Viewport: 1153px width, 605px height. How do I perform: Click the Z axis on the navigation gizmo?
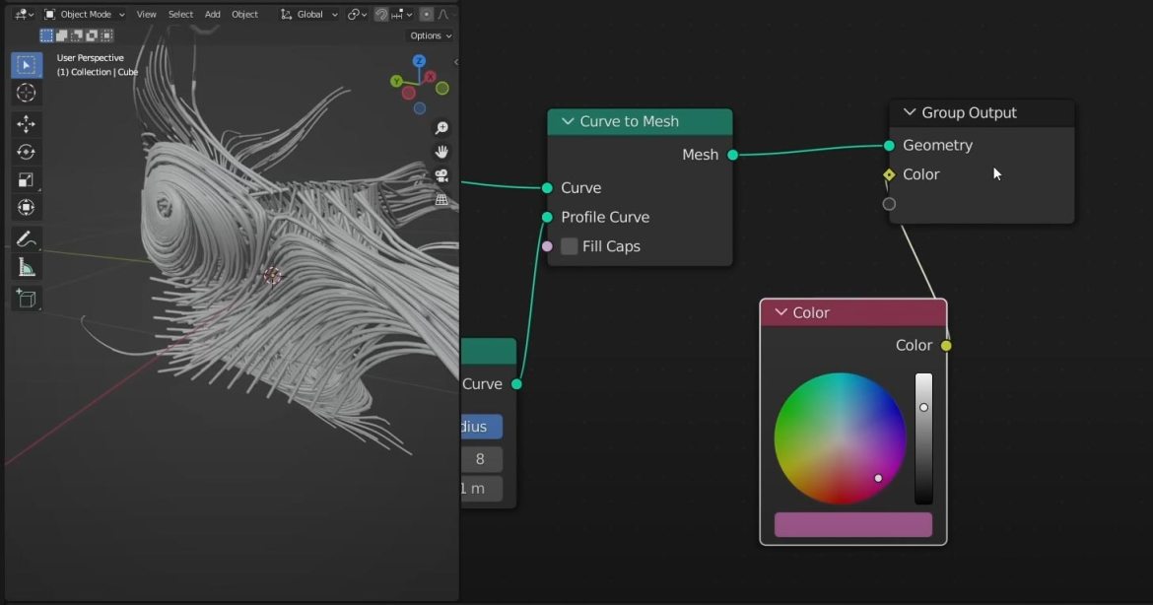pyautogui.click(x=419, y=60)
